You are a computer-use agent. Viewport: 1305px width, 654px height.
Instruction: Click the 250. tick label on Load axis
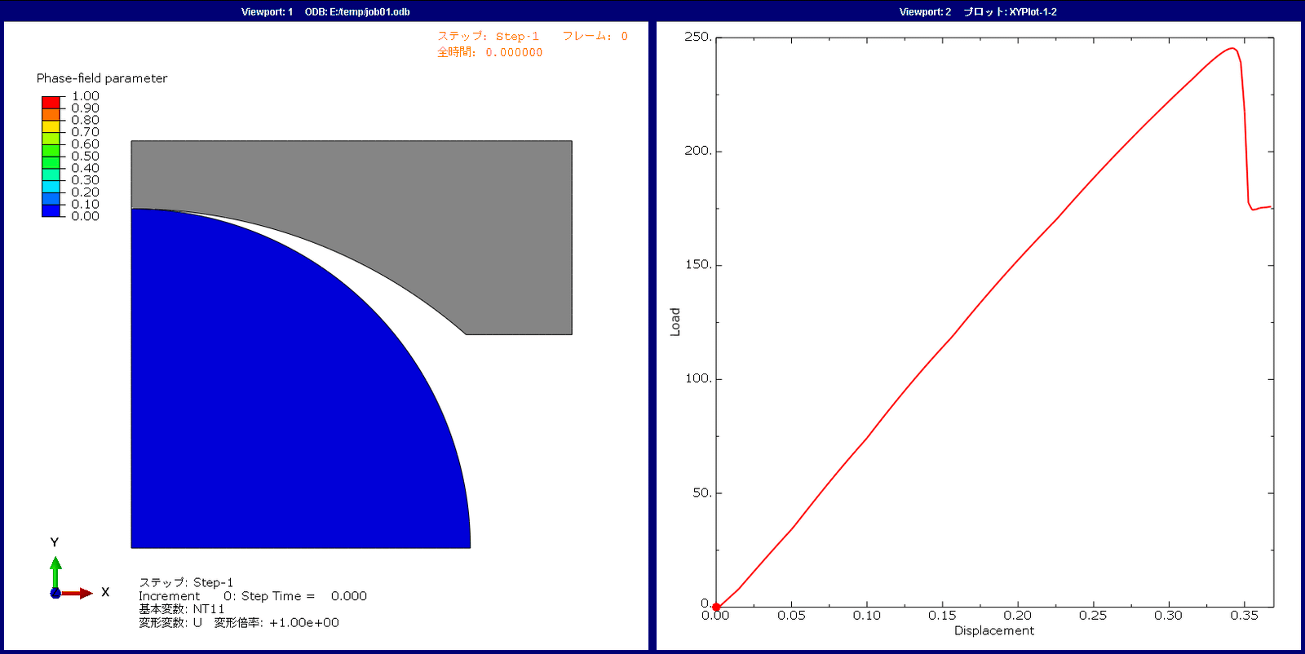click(697, 37)
